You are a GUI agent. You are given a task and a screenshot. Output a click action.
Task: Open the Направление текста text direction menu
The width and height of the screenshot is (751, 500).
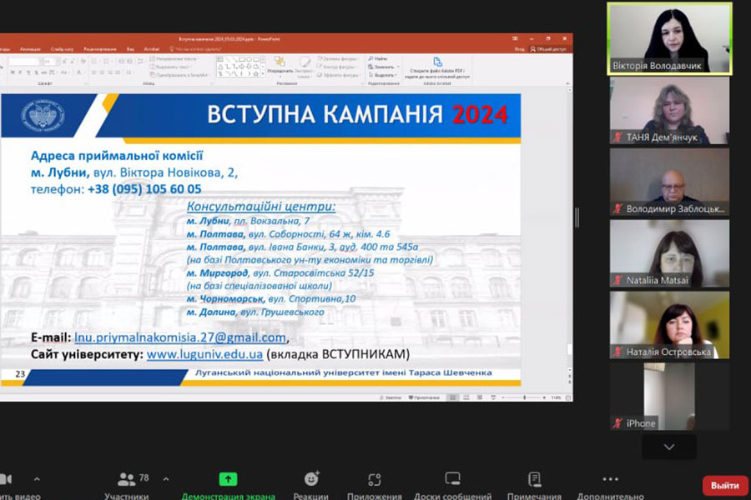click(174, 59)
